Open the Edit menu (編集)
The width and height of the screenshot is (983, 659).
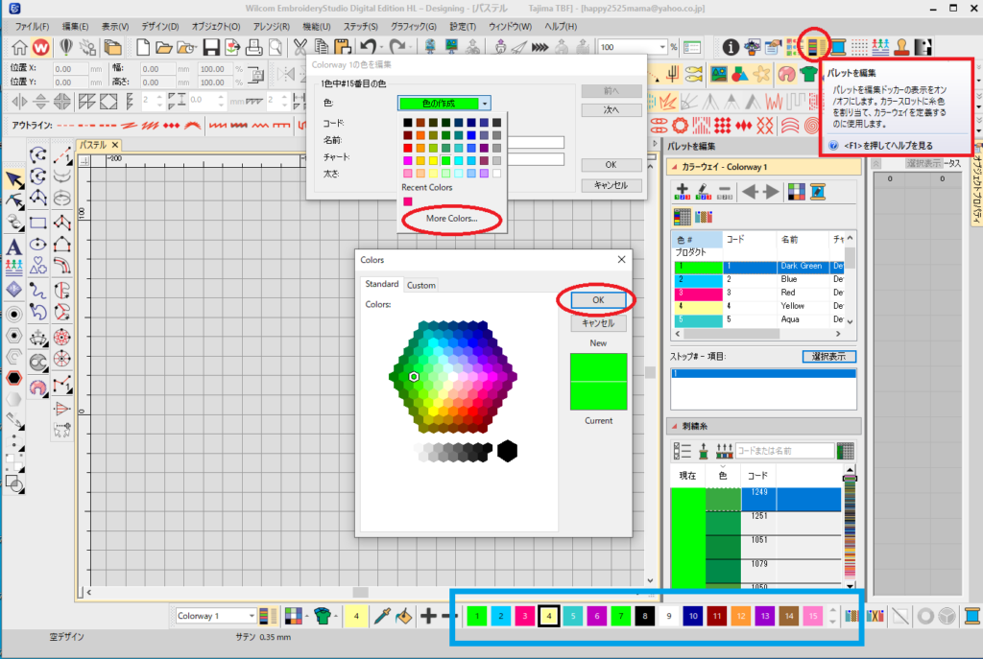tap(75, 26)
